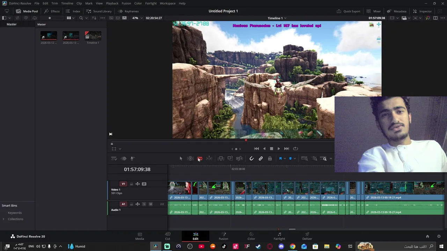Toggle Auto Track Selector on Video 1
Image resolution: width=447 pixels, height=251 pixels.
(138, 184)
